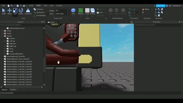This screenshot has height=103, width=183.
Task: Toggle Collisions option
Action: click(x=38, y=9)
